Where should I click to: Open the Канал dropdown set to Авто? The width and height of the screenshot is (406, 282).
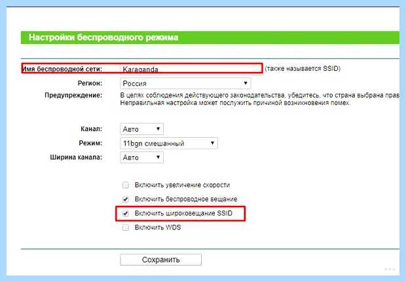141,129
